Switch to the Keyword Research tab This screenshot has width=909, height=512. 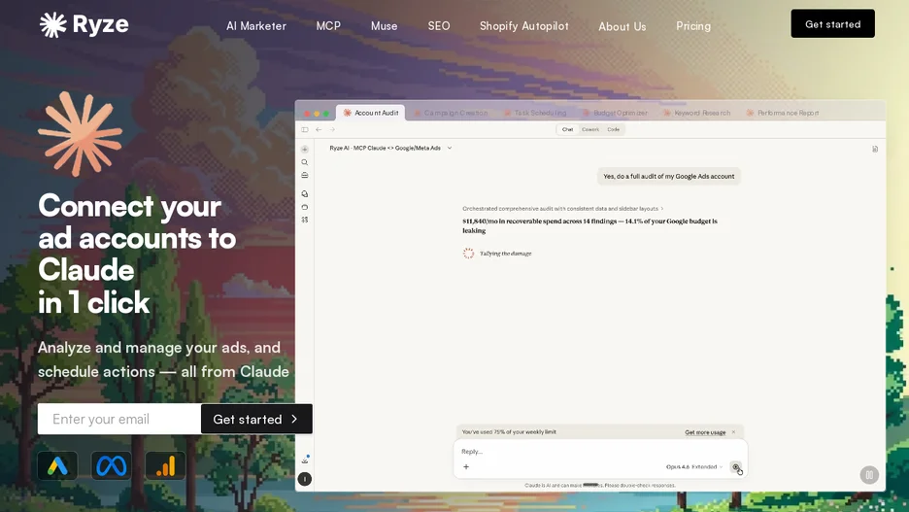coord(697,113)
